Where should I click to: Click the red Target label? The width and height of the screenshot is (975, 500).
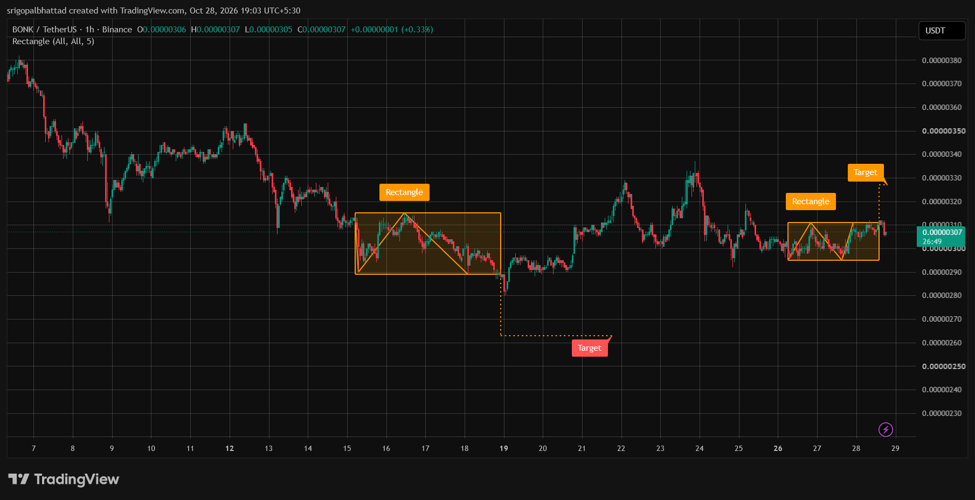(590, 348)
